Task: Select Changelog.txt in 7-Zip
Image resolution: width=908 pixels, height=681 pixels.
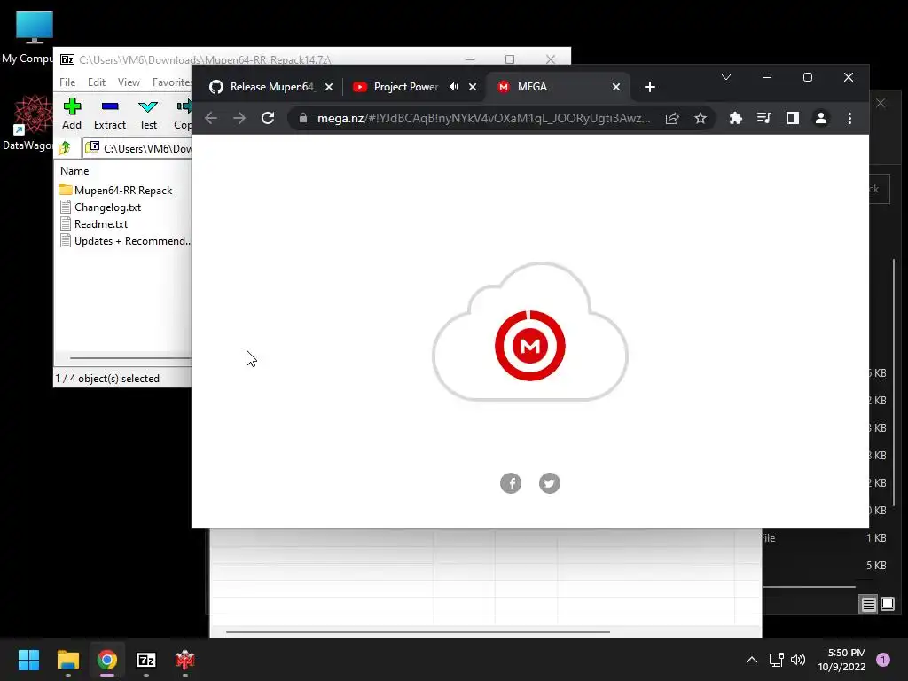Action: [x=100, y=207]
